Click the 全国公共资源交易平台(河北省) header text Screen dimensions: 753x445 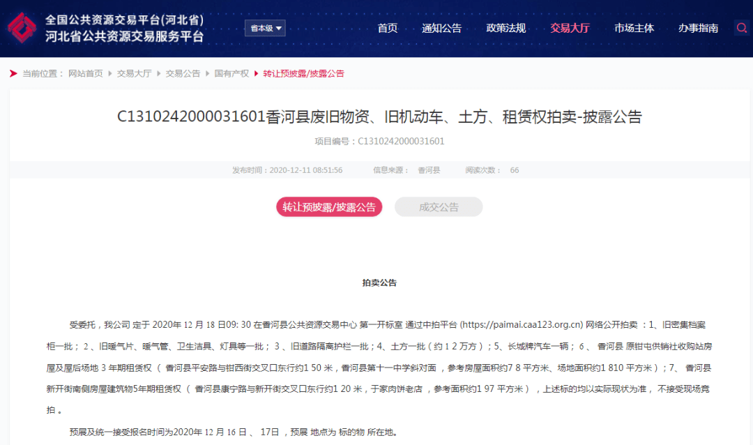coord(124,20)
